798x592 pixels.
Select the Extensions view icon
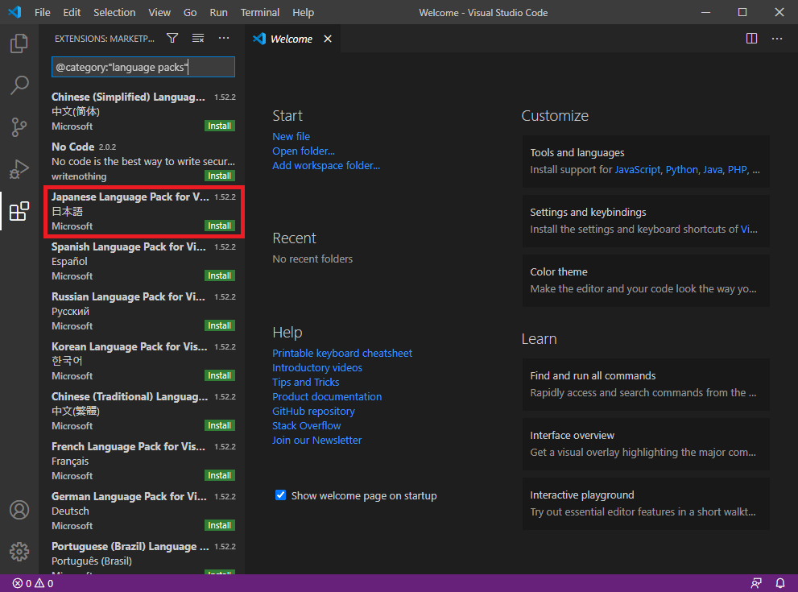(x=19, y=211)
